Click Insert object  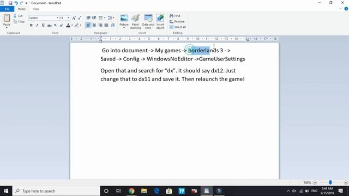tap(160, 22)
